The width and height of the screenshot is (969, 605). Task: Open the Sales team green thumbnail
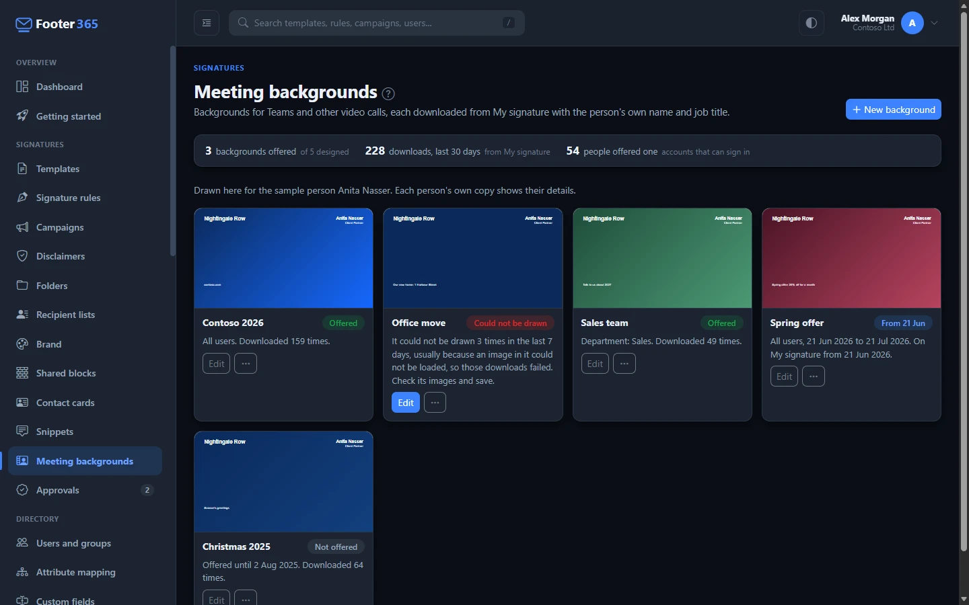click(662, 258)
